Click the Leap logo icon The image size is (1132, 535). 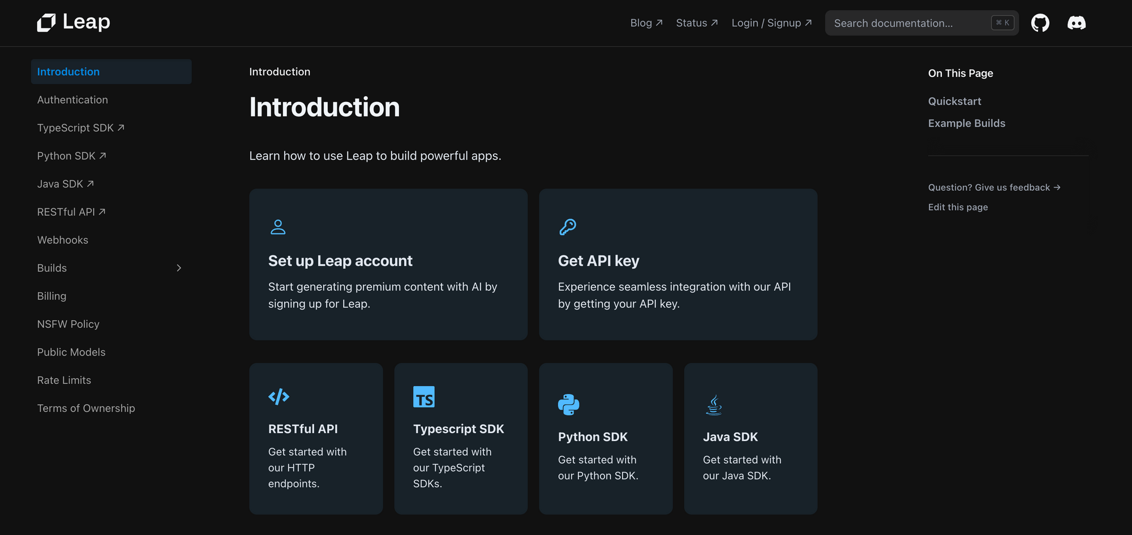pyautogui.click(x=46, y=23)
